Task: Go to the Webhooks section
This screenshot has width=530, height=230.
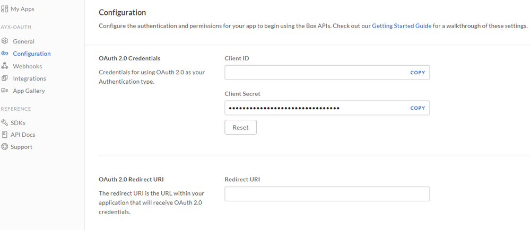Action: point(27,66)
